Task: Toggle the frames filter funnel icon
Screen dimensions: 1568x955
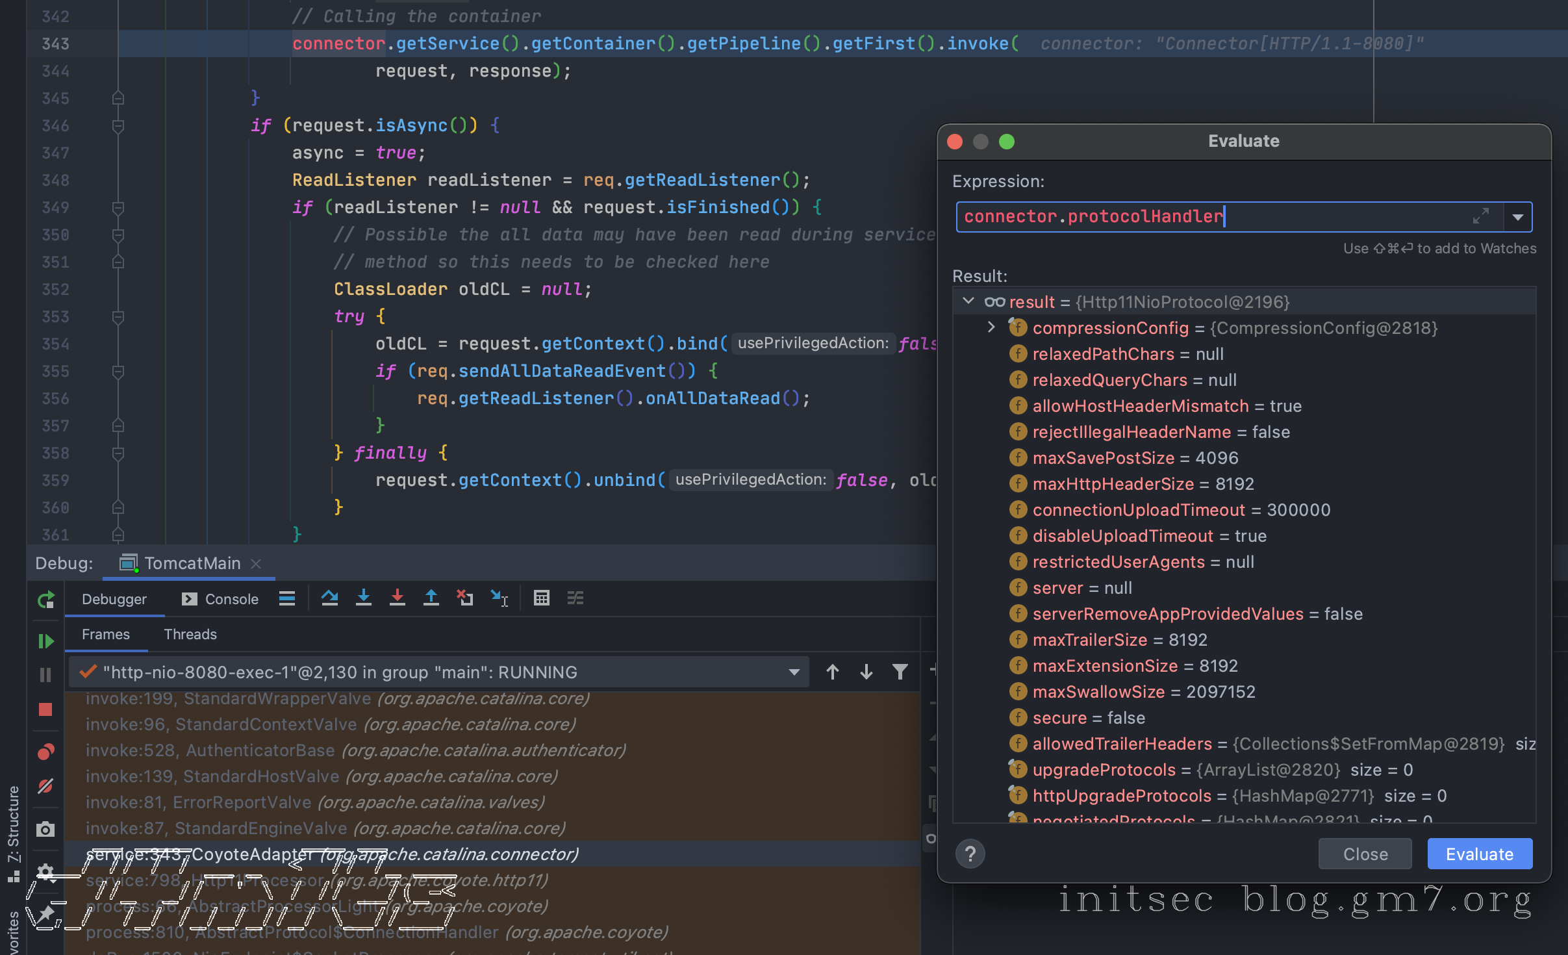Action: (900, 672)
